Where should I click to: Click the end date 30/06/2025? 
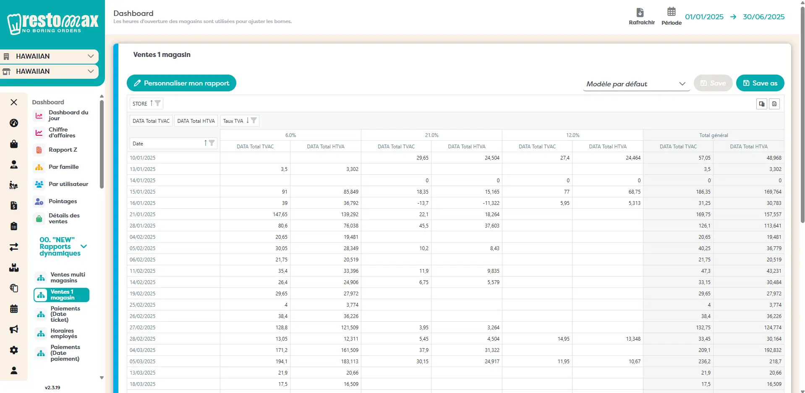click(763, 17)
